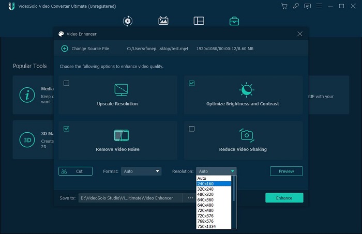Select 640x360 resolution option
Viewport: 362px width, 234px height.
point(214,200)
